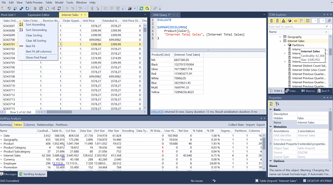Expand the Geography table node
This screenshot has height=185, width=333.
click(x=280, y=37)
